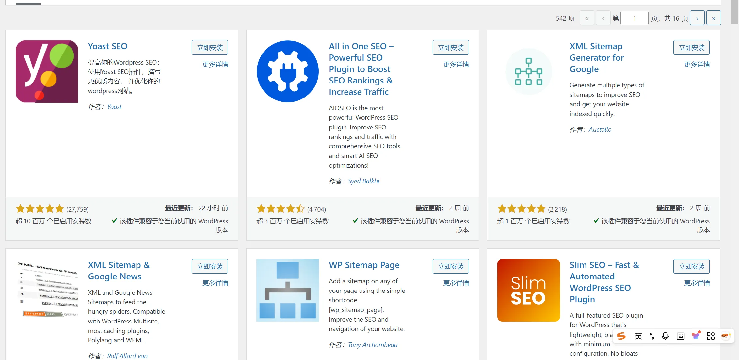Click the 542 项 results count
The image size is (739, 360).
(565, 18)
